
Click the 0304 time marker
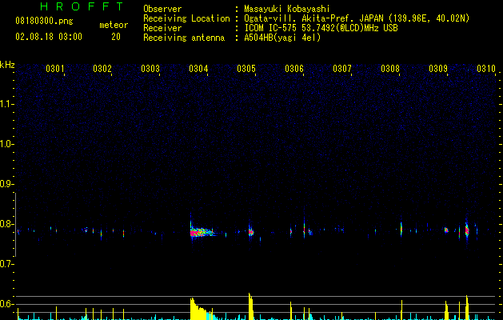pyautogui.click(x=198, y=69)
